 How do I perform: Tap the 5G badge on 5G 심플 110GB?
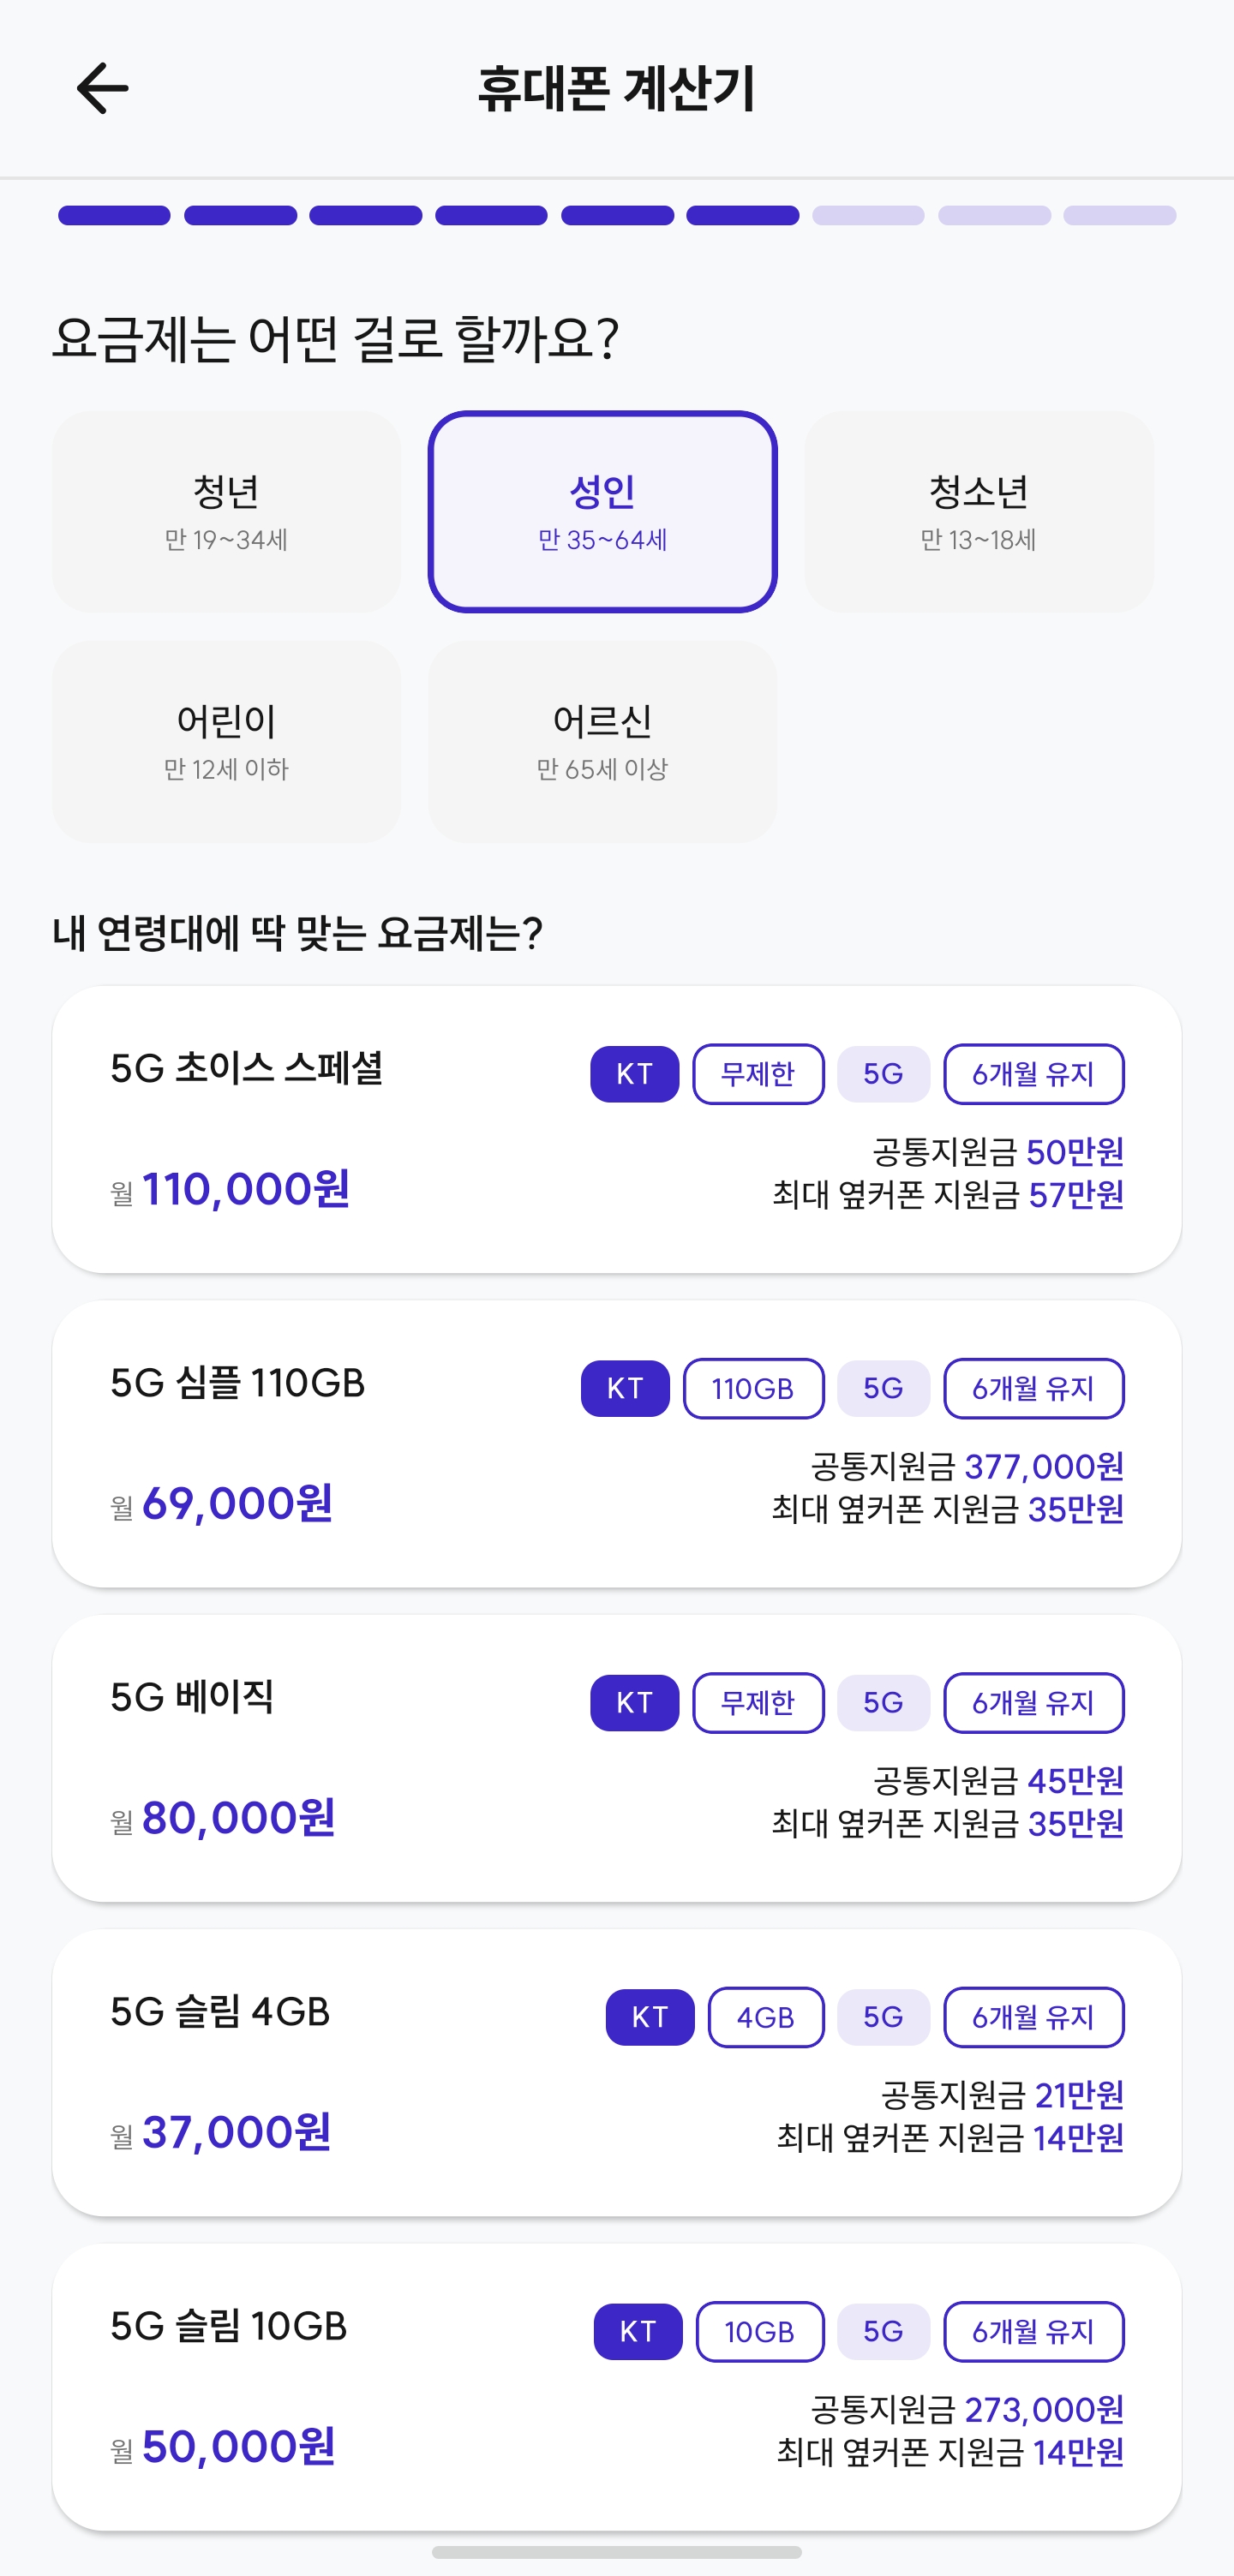click(883, 1388)
